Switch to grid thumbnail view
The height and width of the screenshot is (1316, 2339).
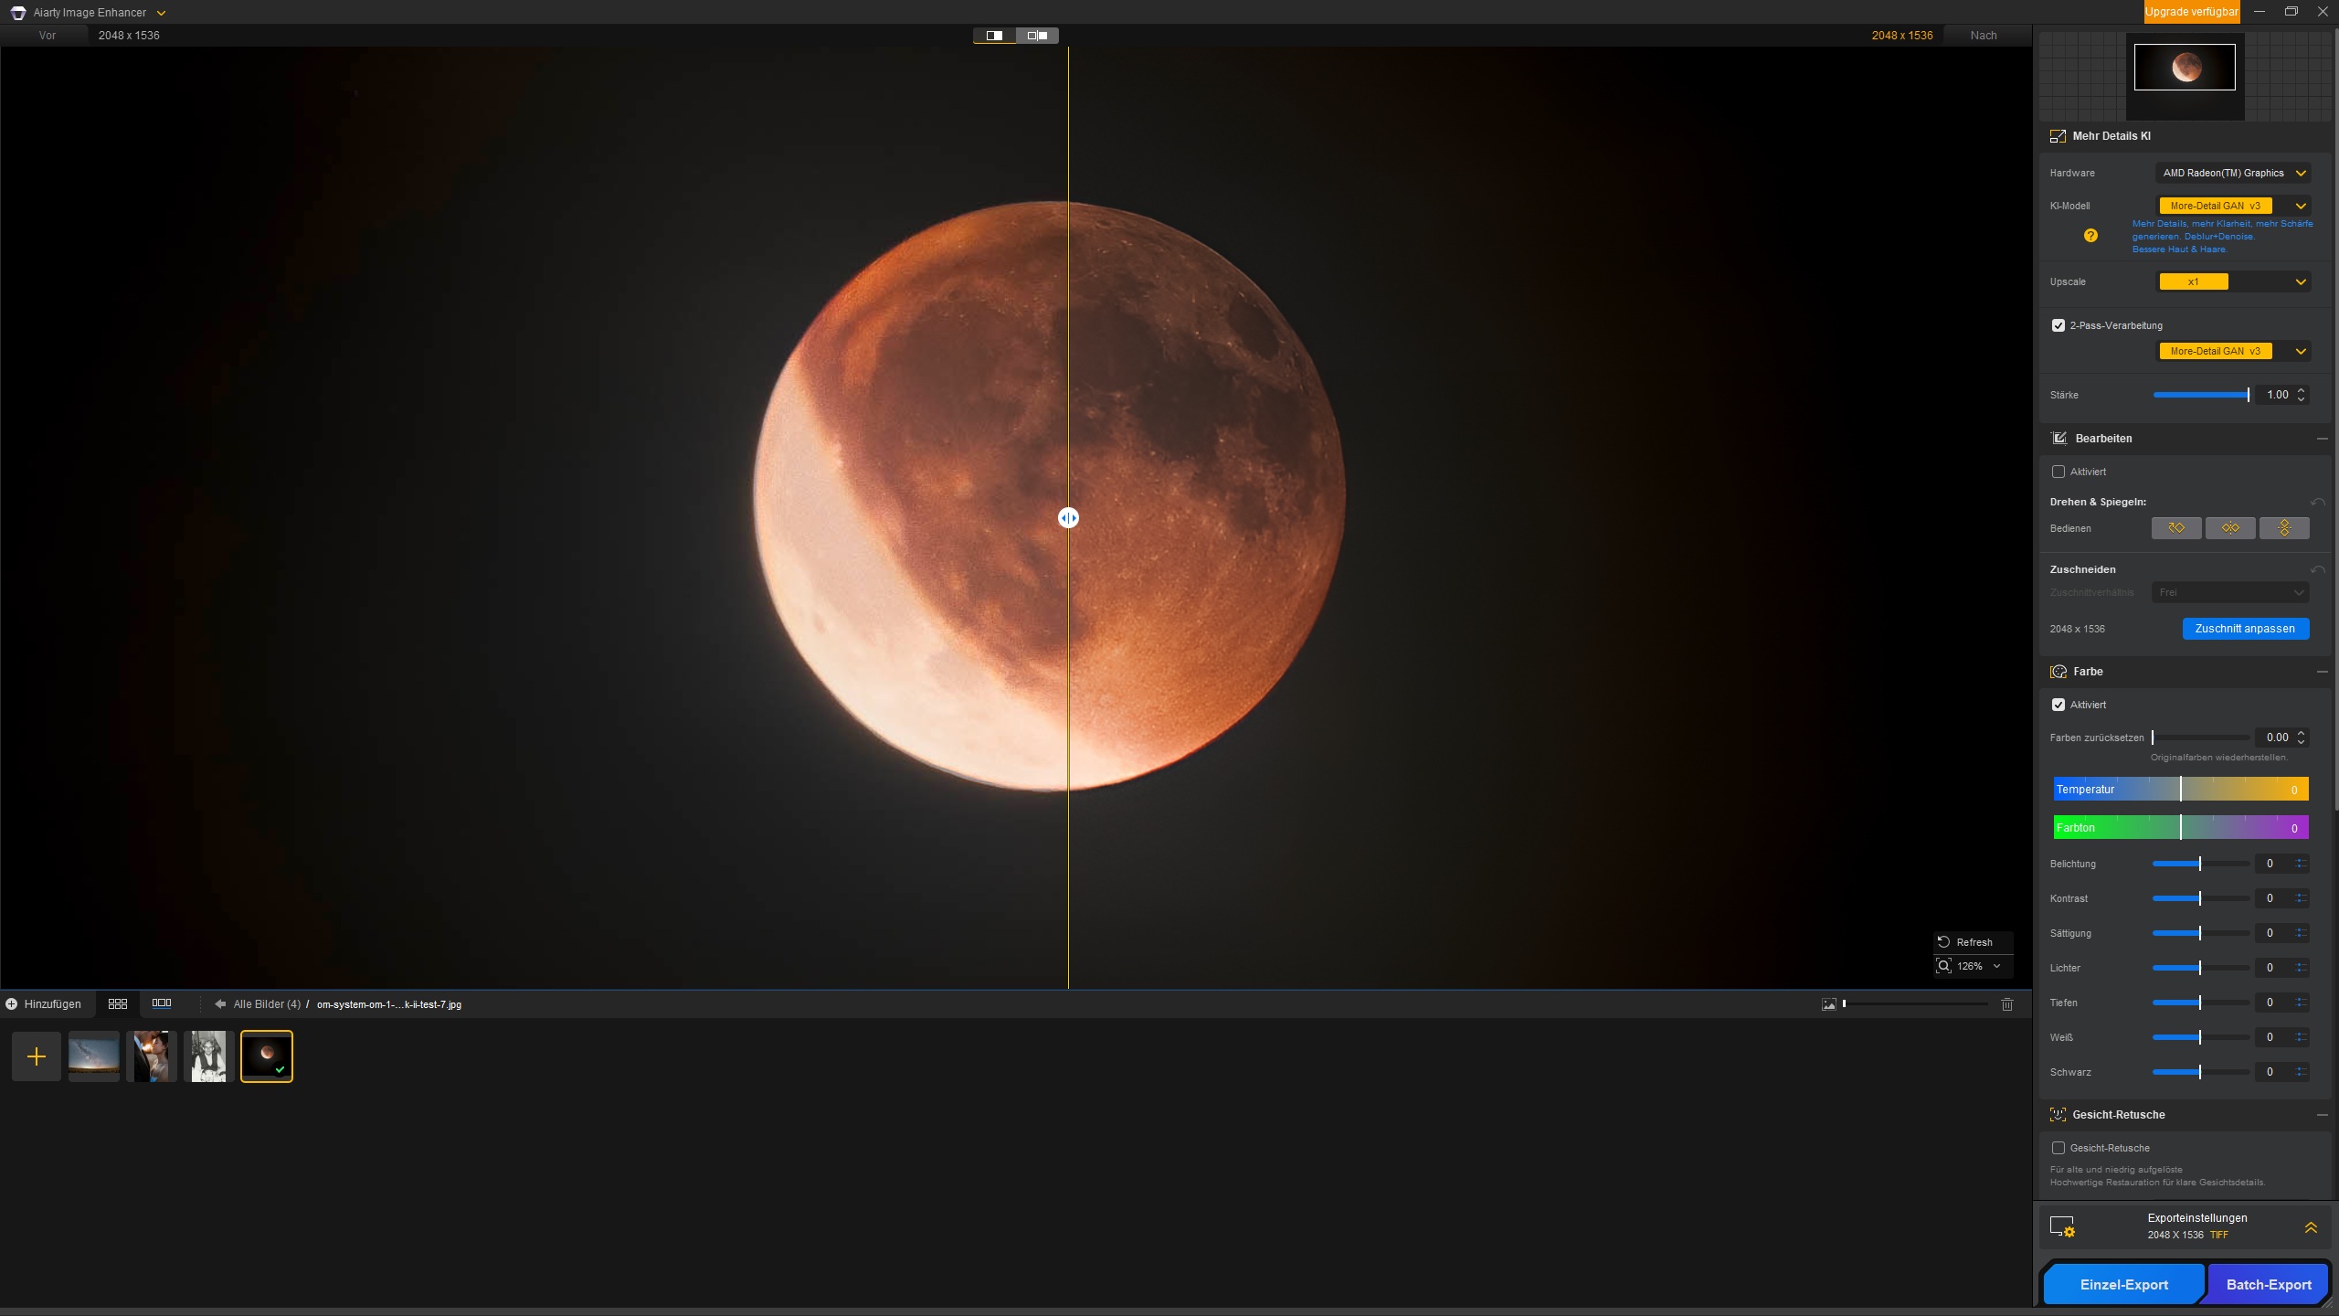[x=118, y=1003]
